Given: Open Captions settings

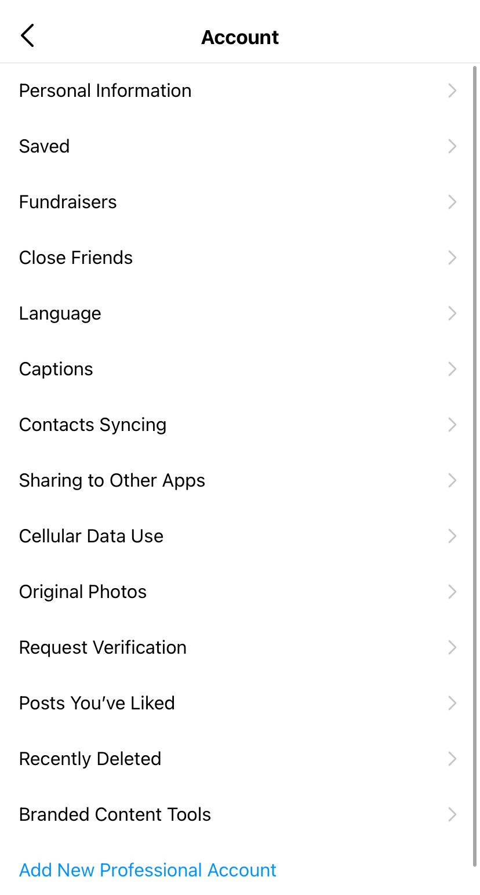Looking at the screenshot, I should click(56, 369).
